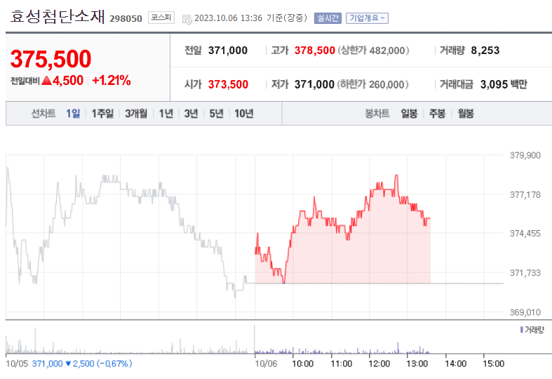
Task: Click the 10:00 time axis label
Action: tap(303, 364)
